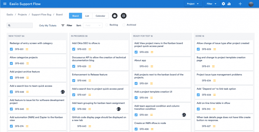Click the ticket search input field
Screen dimensions: 259x132
point(20,25)
